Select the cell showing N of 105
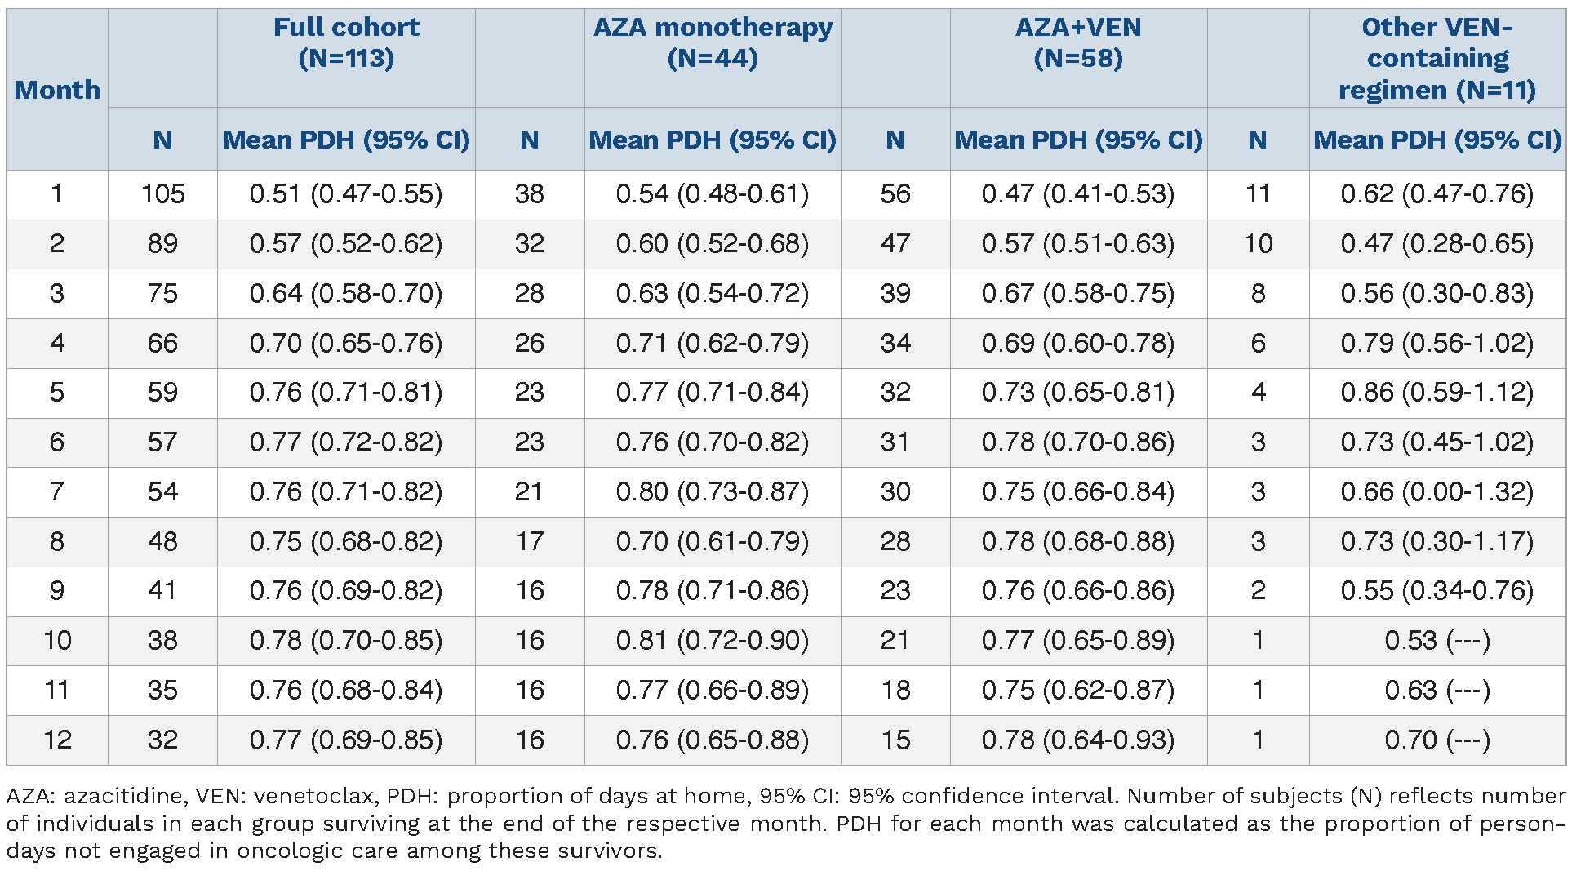Screen dimensions: 1572x871 click(162, 194)
